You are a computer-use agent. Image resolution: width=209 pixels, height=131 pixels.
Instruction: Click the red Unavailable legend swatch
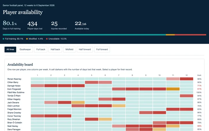47,39
